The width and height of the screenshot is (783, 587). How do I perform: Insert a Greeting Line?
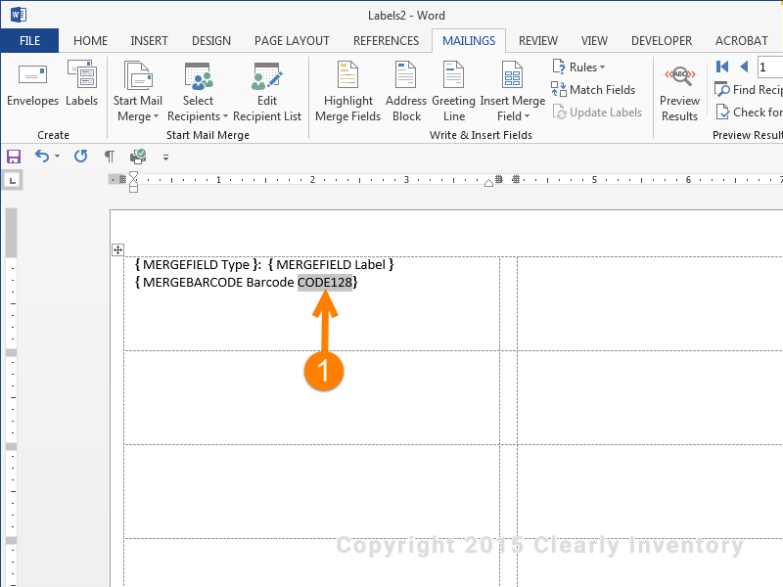(453, 91)
